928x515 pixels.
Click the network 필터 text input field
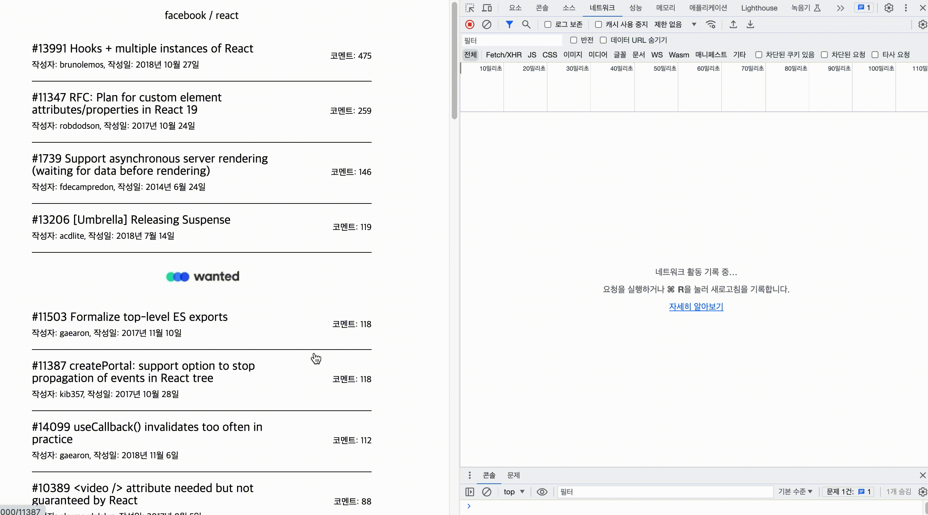pos(512,40)
